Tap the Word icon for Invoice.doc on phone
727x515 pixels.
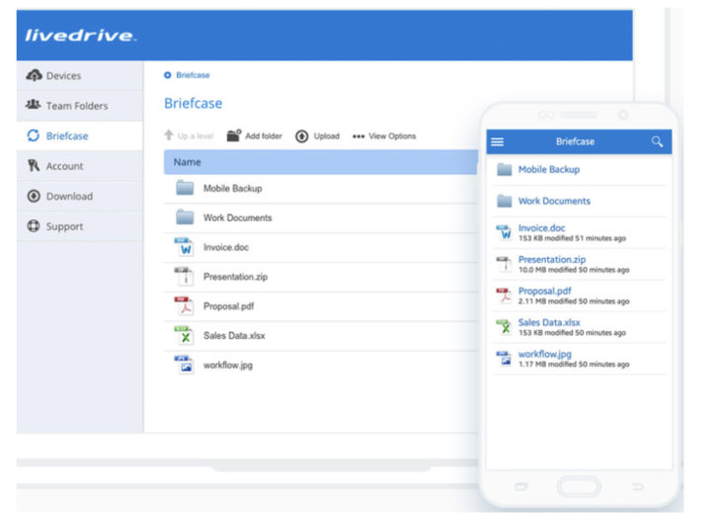[504, 232]
